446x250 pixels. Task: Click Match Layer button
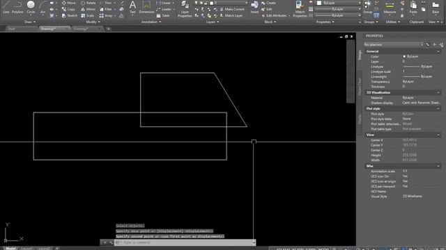pos(231,15)
